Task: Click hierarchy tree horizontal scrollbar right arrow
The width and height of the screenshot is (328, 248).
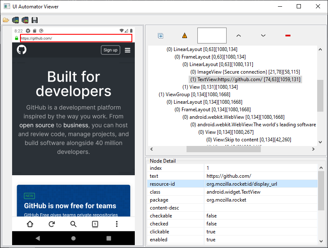Action: click(313, 149)
